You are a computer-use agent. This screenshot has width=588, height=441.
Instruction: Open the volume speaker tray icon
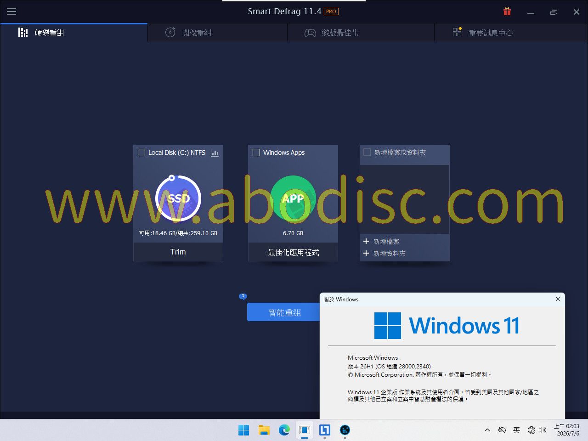pyautogui.click(x=543, y=430)
